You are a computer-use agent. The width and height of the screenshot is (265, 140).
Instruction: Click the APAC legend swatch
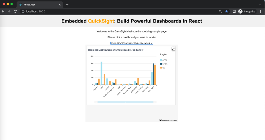click(161, 60)
